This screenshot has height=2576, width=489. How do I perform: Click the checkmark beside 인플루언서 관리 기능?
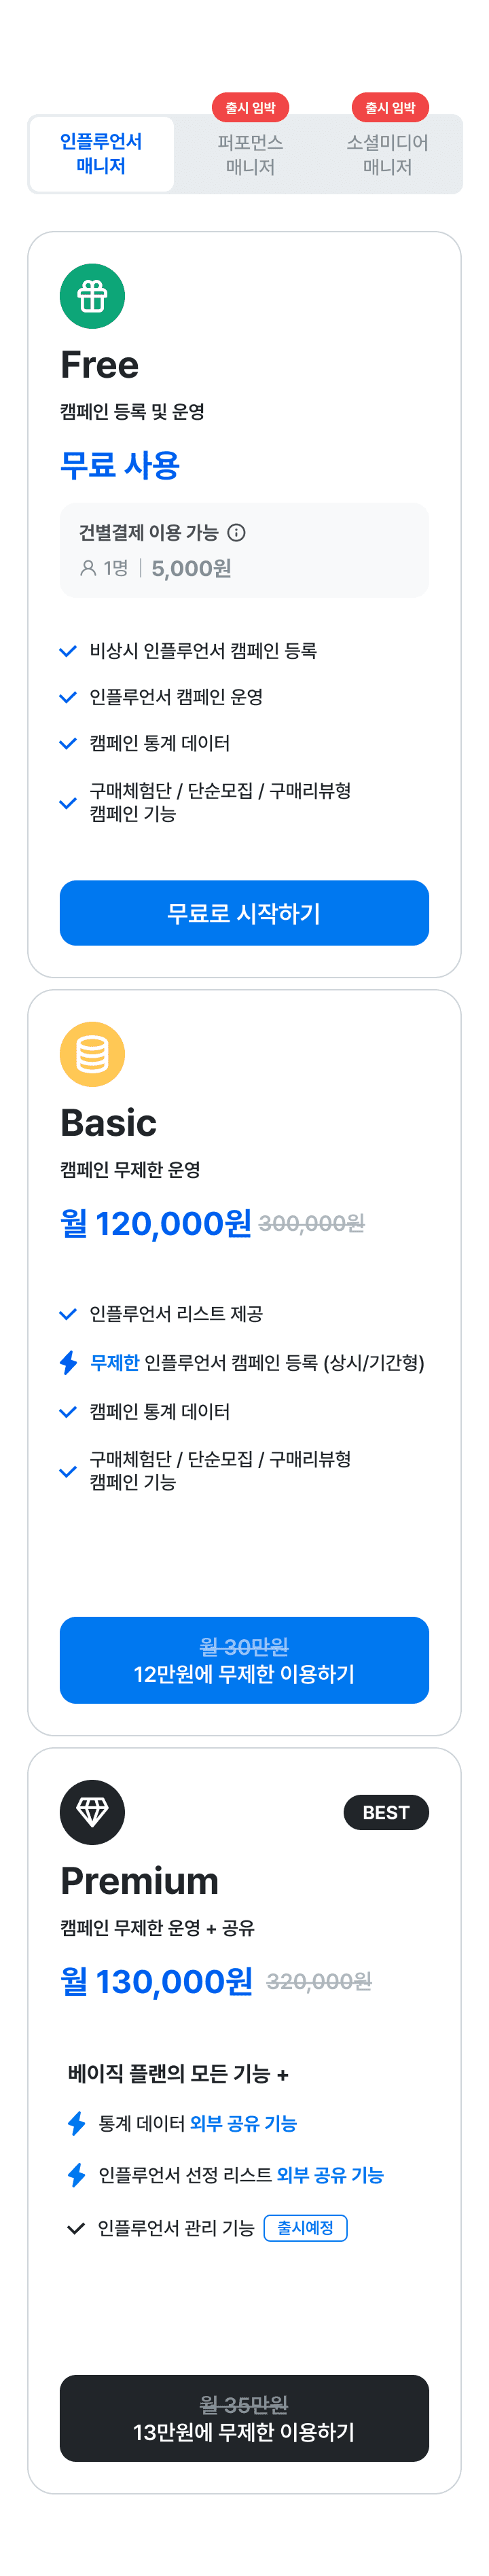[75, 2228]
